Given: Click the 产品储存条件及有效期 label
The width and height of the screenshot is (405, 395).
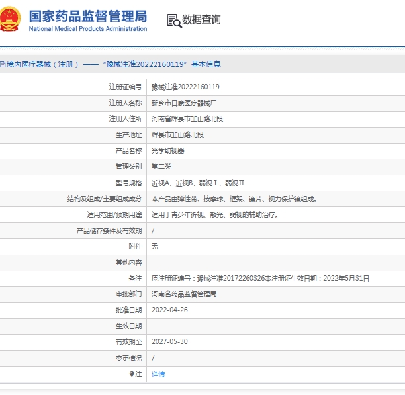Looking at the screenshot, I should point(109,231).
